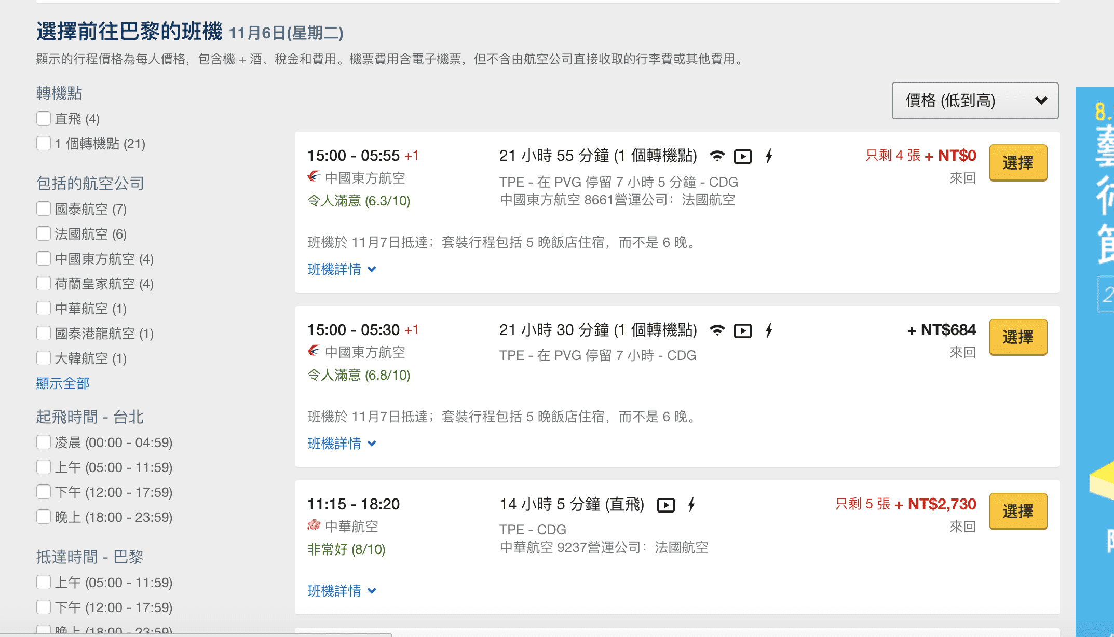Click 21 小時 30 分鐘 (1 個轉機點) duration text

click(x=598, y=330)
